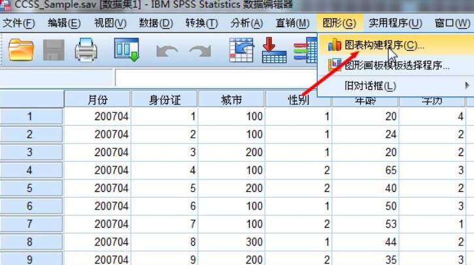
Task: Open the 数据(D) menu
Action: coord(156,23)
